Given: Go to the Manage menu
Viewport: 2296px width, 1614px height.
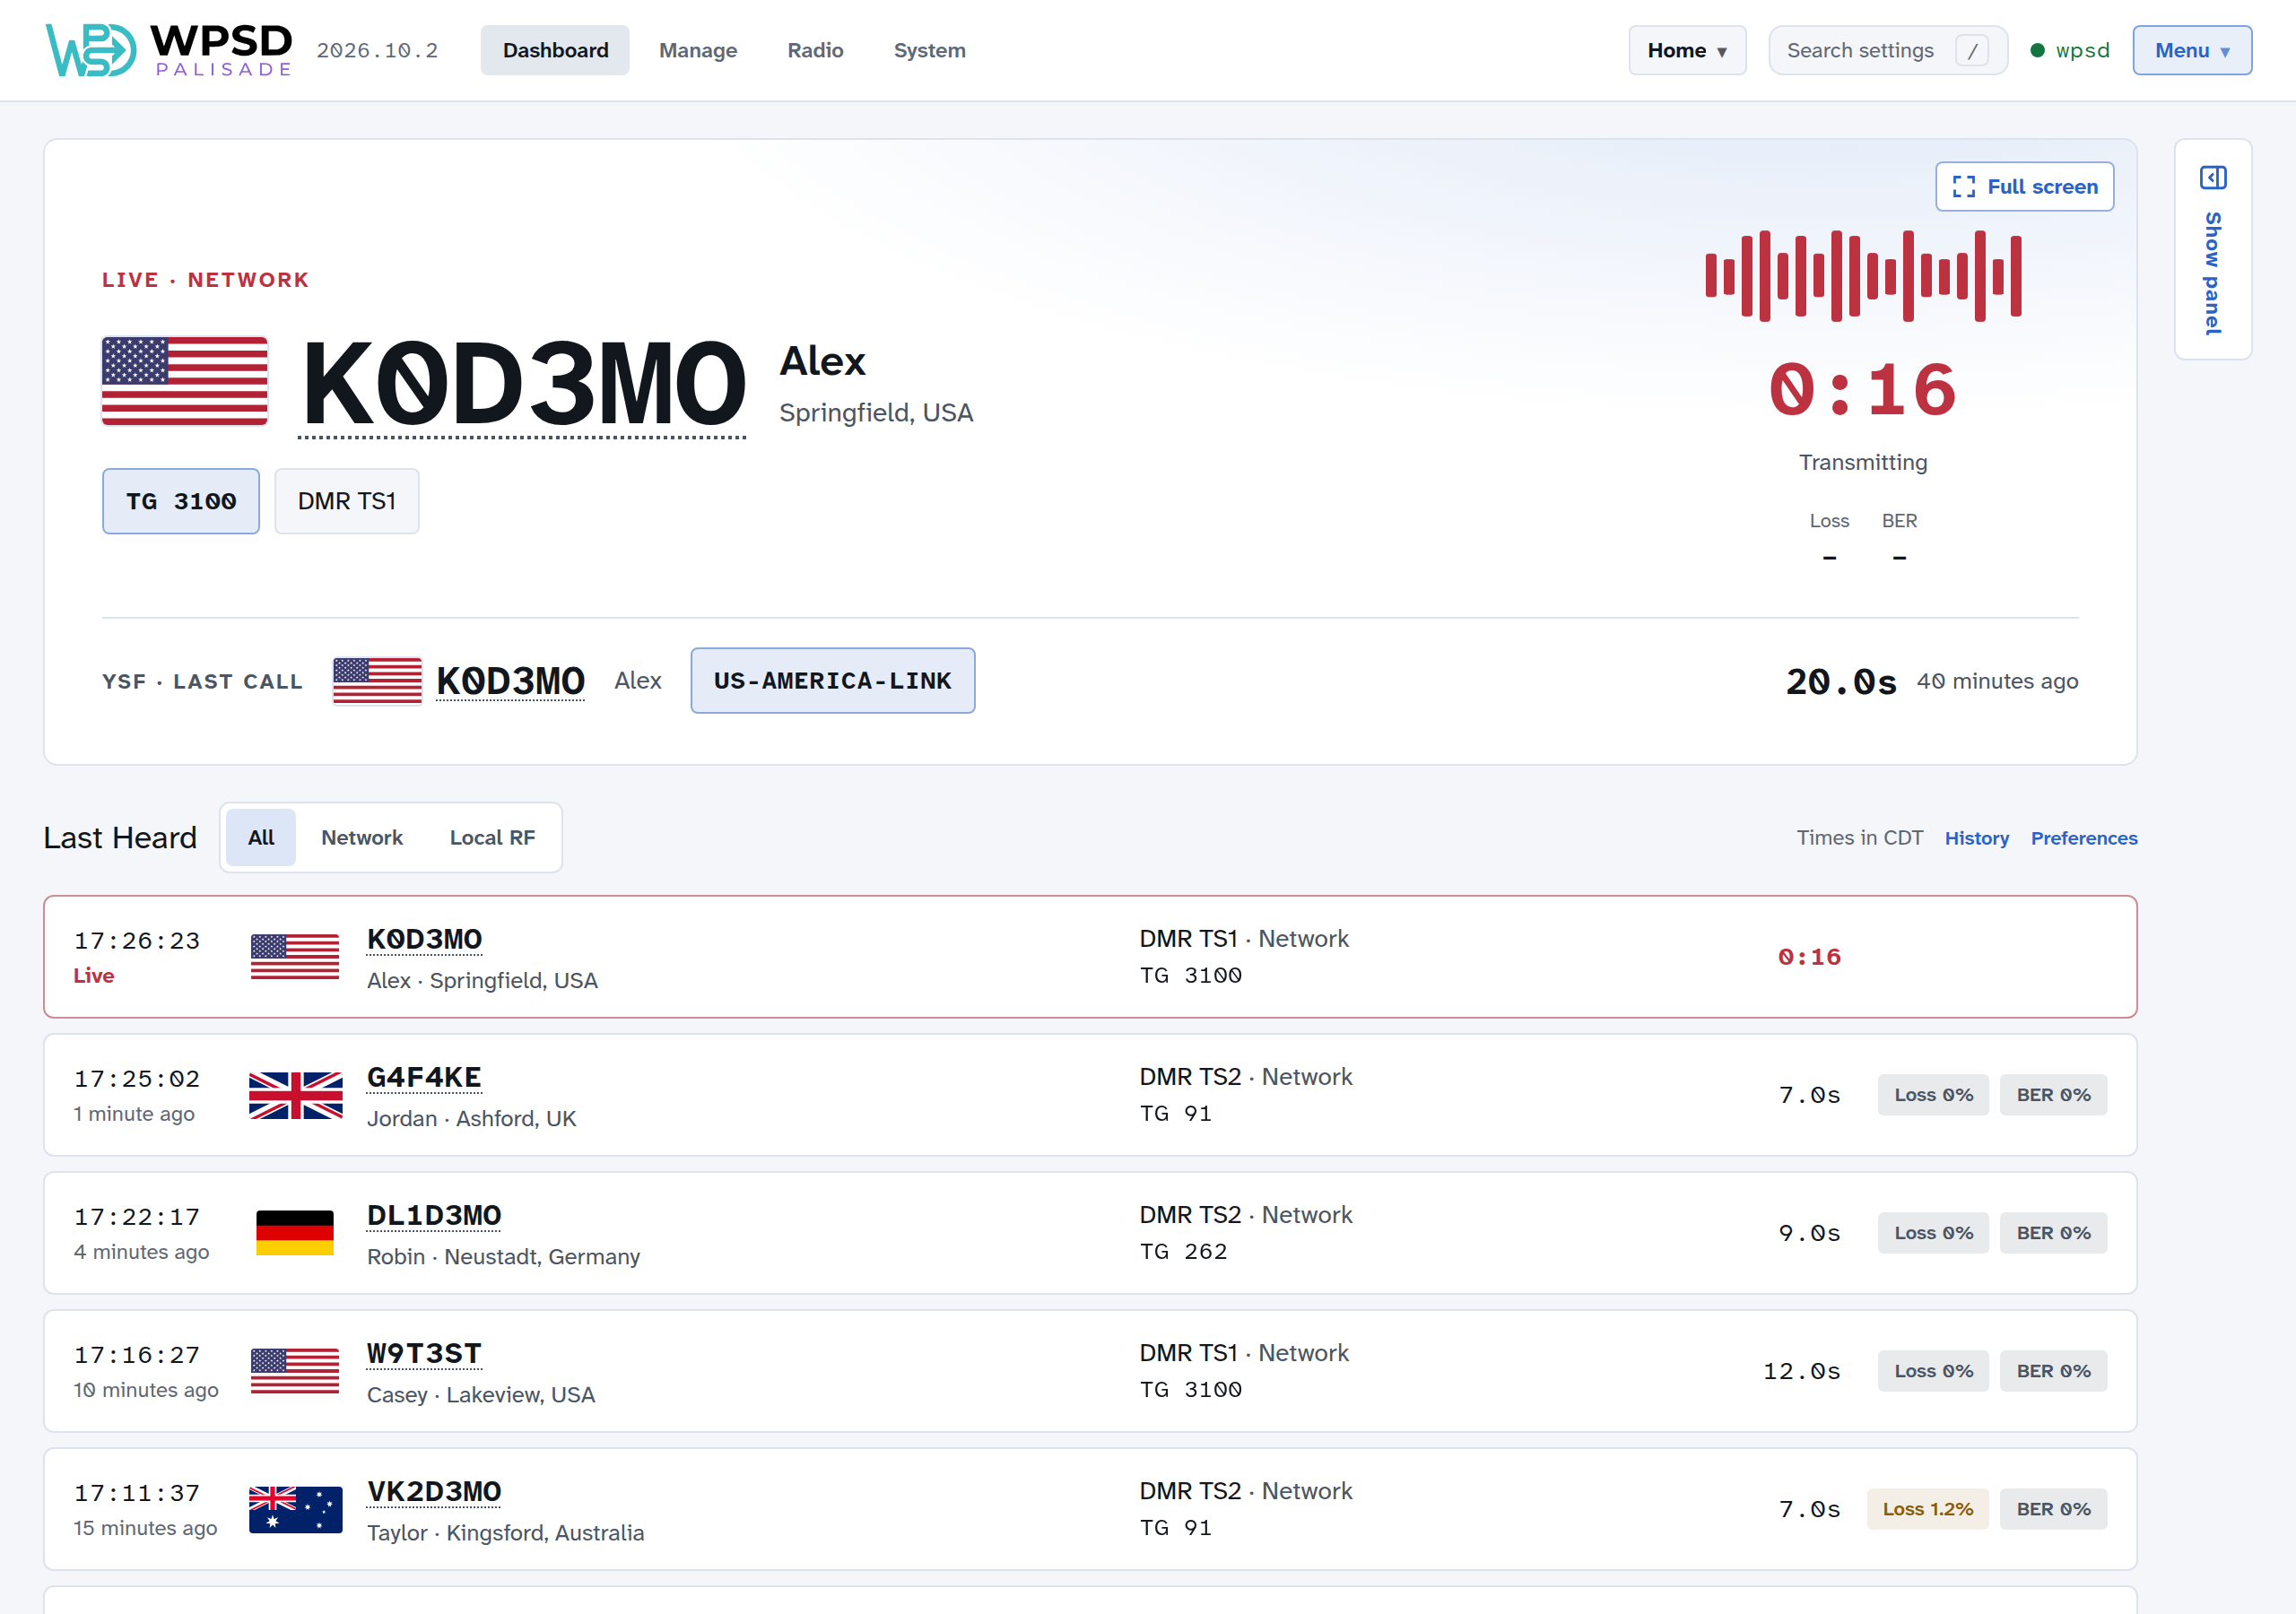Looking at the screenshot, I should pyautogui.click(x=698, y=50).
